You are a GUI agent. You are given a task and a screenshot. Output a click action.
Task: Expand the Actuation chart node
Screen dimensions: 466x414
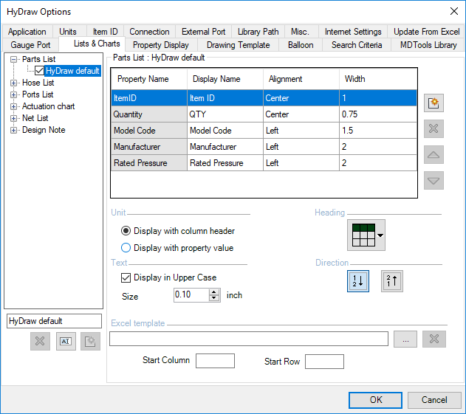coord(13,106)
